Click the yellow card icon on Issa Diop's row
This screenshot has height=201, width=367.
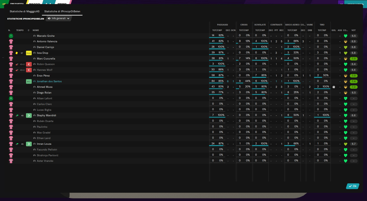click(17, 53)
